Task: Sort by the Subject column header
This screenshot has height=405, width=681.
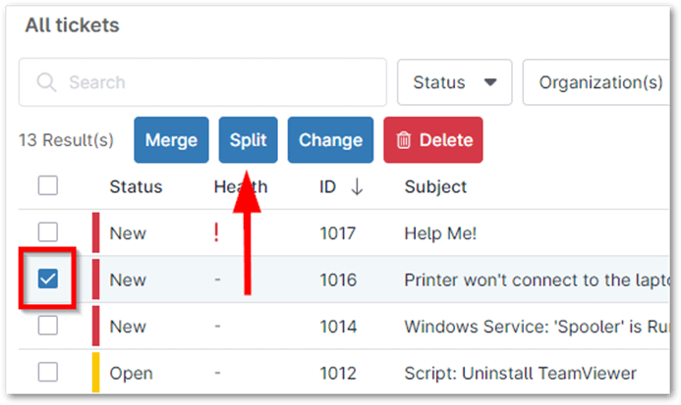Action: click(435, 186)
